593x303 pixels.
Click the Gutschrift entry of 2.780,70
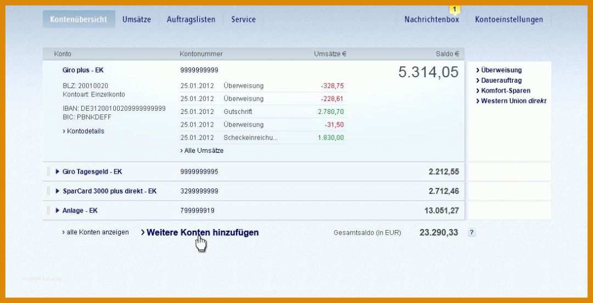(263, 112)
